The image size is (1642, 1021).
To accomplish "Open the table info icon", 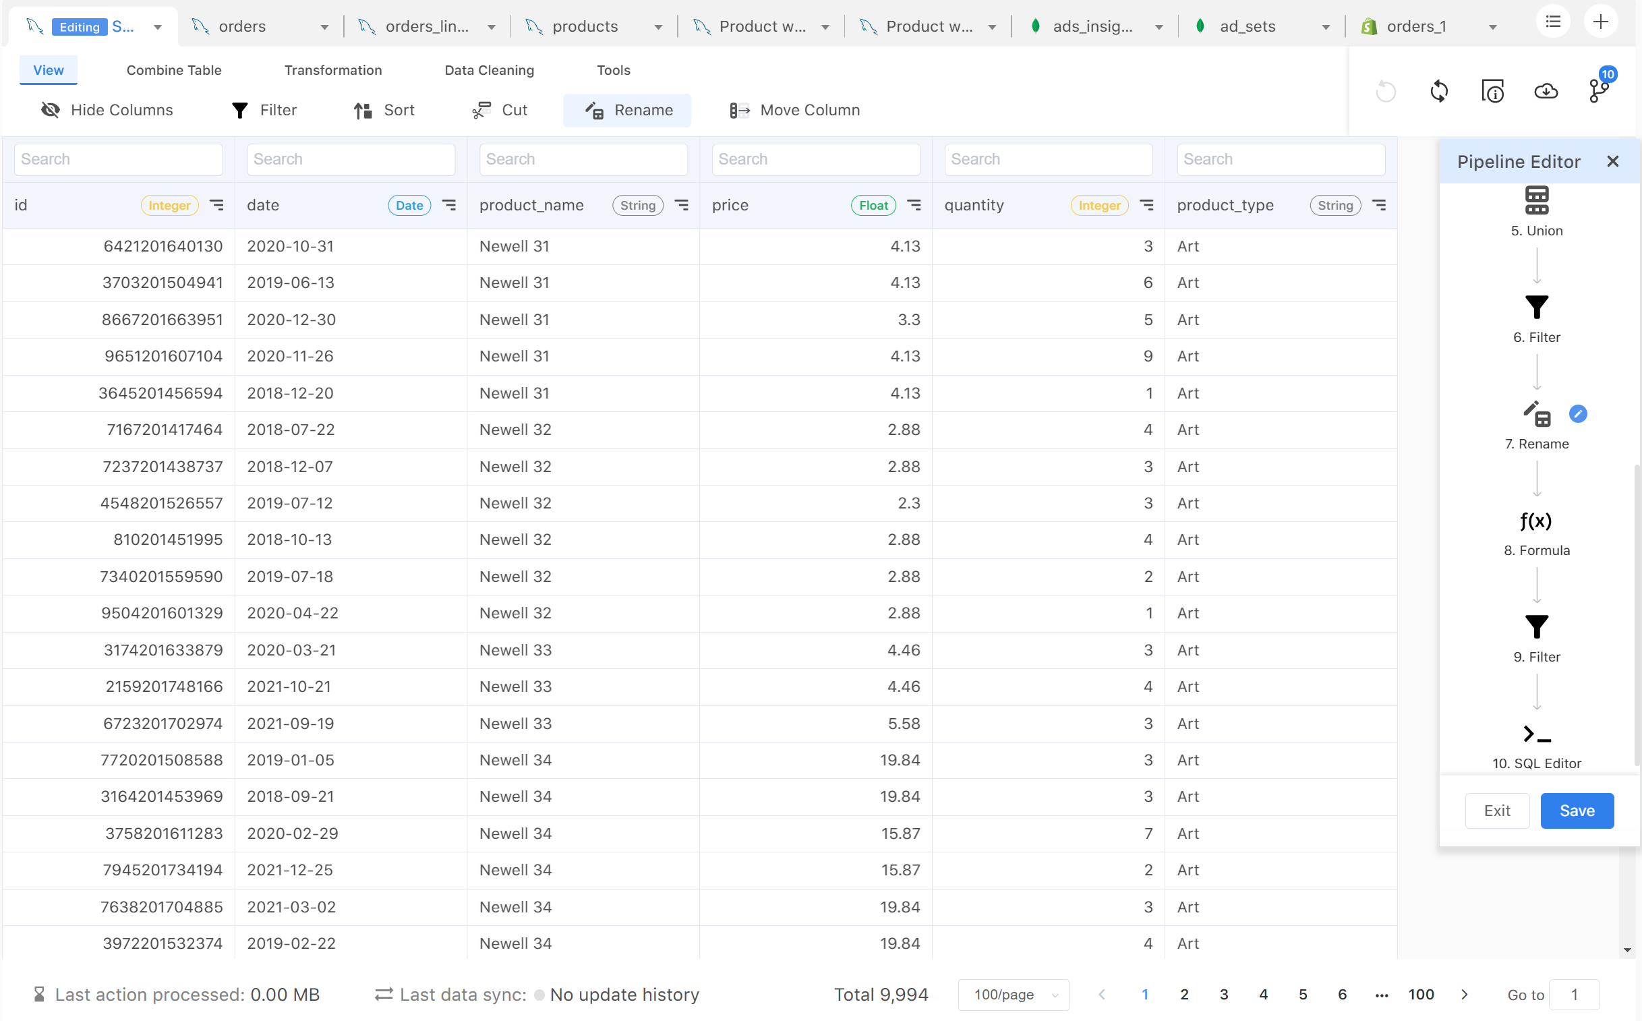I will click(1493, 91).
